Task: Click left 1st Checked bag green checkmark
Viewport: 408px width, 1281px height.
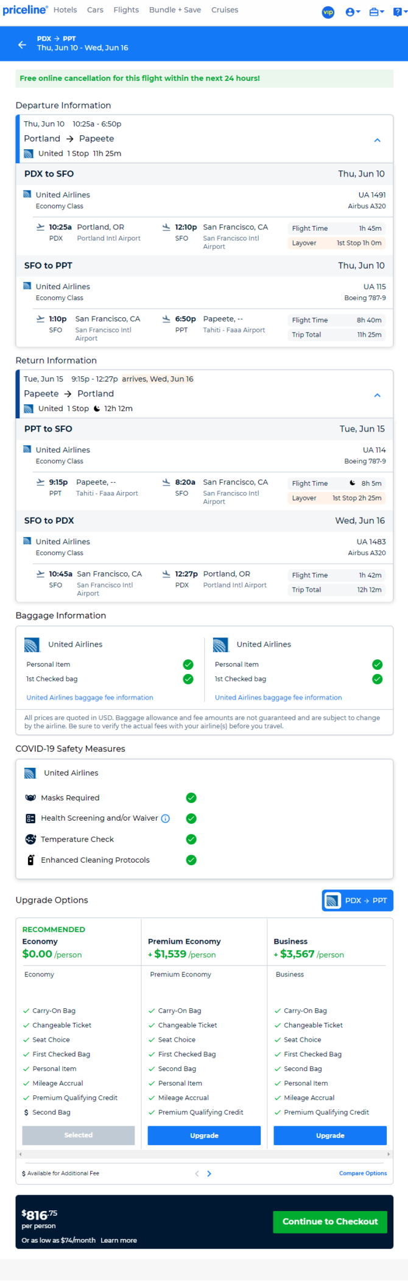Action: 188,679
